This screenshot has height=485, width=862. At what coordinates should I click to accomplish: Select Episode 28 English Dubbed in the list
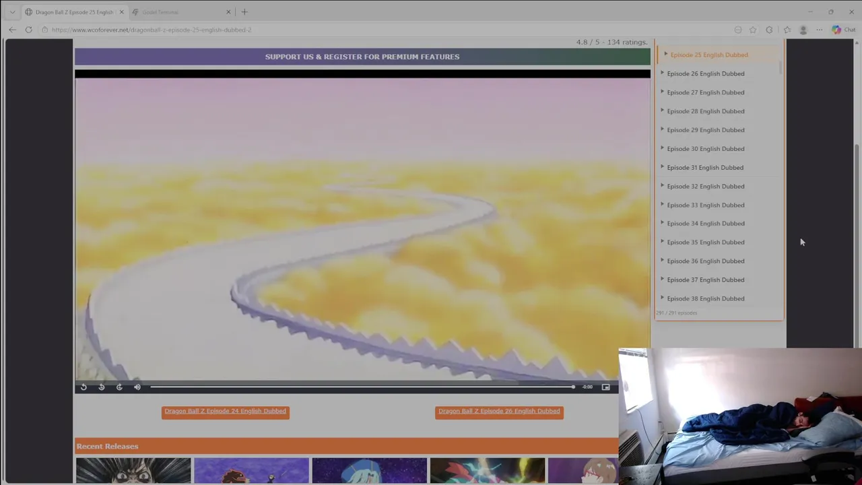tap(705, 111)
